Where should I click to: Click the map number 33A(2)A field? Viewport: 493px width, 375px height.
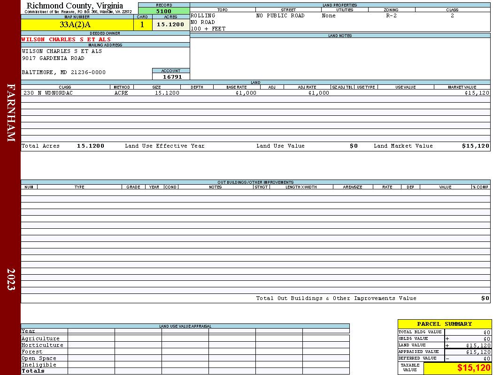tap(77, 24)
